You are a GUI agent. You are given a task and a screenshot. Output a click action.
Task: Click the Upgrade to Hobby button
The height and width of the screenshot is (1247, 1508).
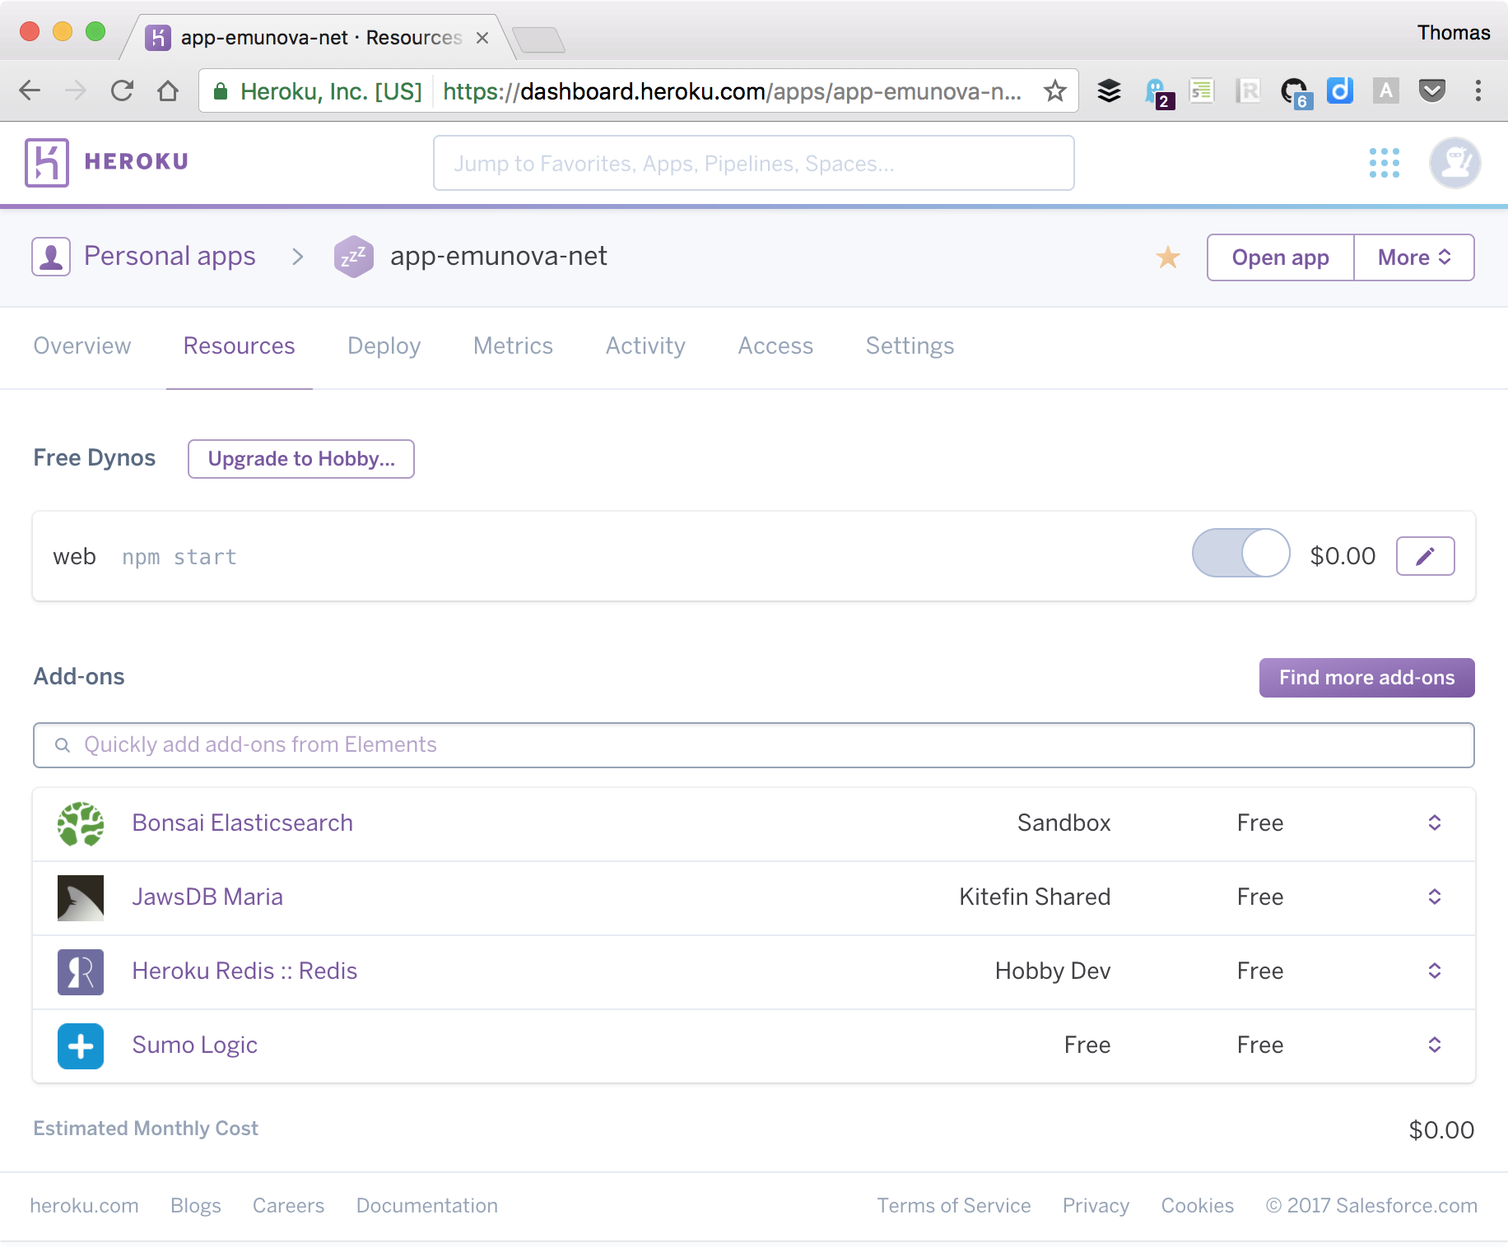coord(300,459)
